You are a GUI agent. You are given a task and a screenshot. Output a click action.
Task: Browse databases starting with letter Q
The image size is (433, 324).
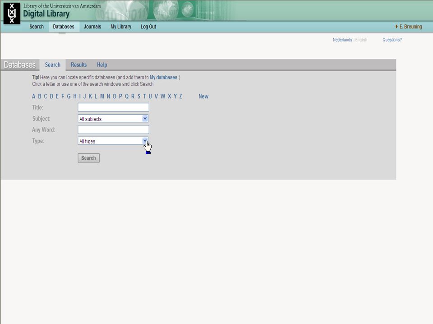(127, 96)
